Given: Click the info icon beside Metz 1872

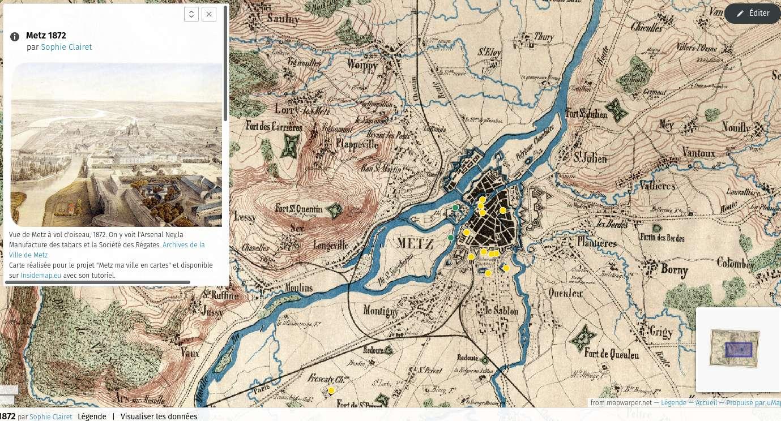Looking at the screenshot, I should 15,37.
